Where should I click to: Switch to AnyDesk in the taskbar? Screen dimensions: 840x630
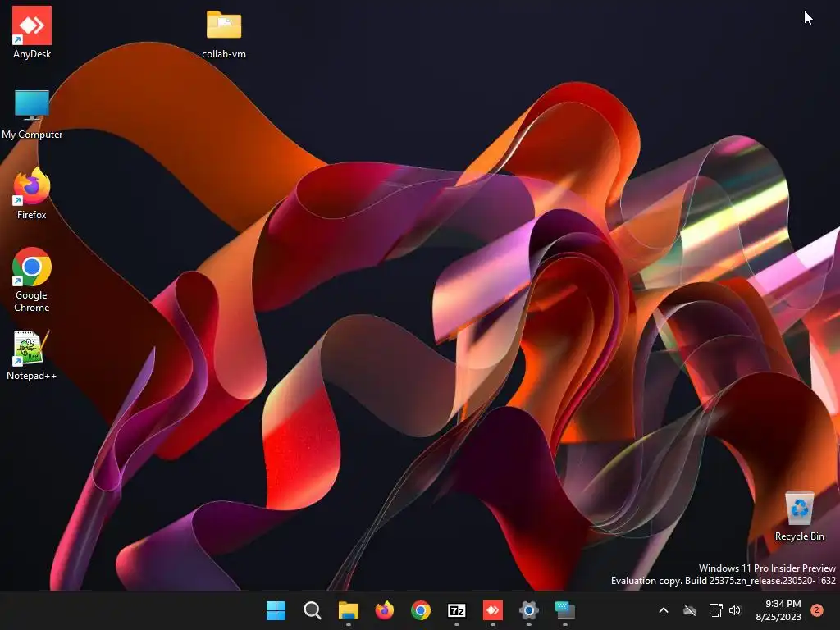[493, 610]
